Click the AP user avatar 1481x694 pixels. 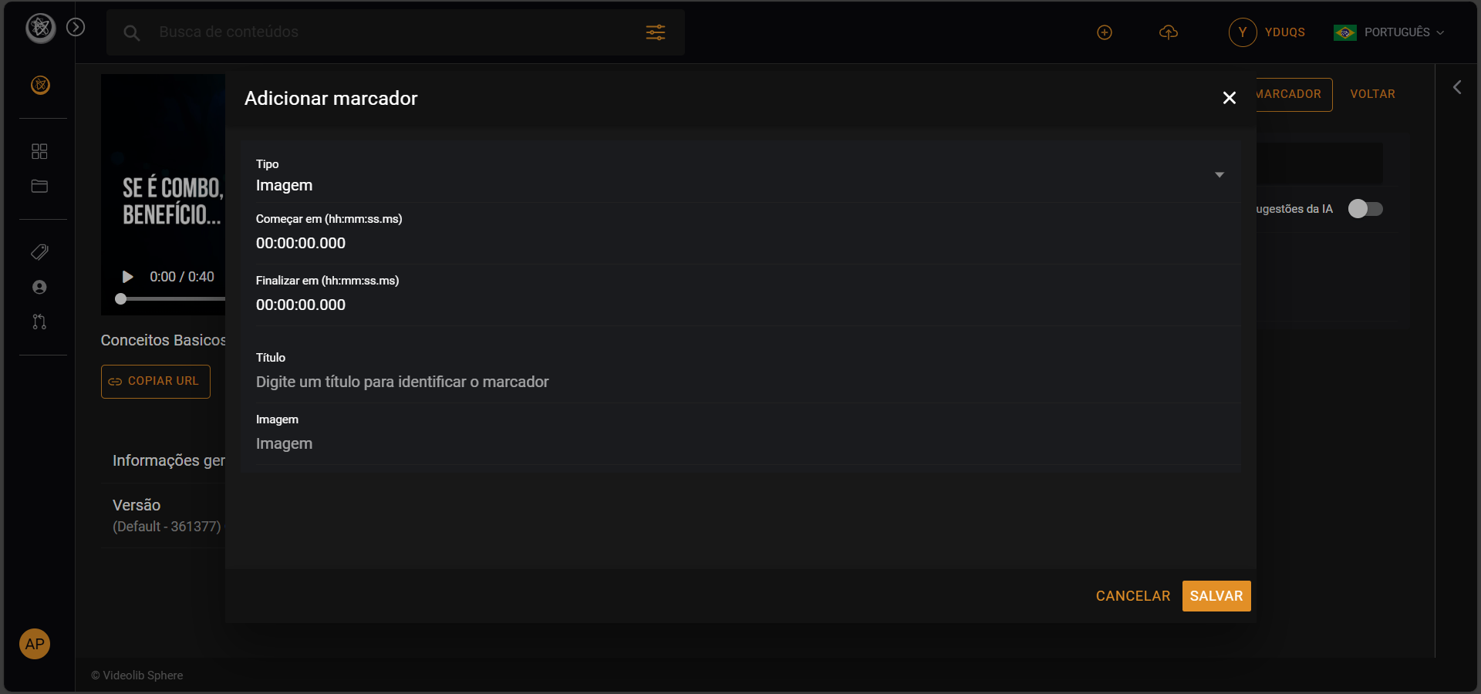(x=35, y=644)
